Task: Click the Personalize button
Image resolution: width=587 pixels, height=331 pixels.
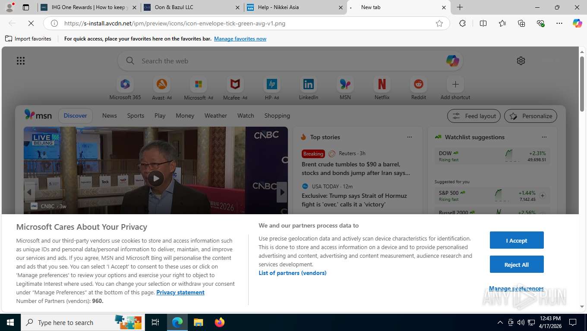Action: (531, 116)
